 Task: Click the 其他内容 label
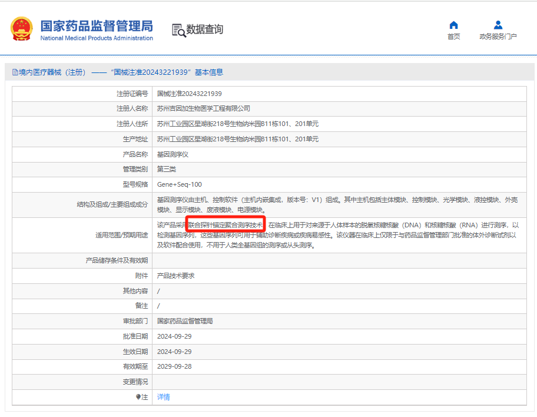point(135,291)
